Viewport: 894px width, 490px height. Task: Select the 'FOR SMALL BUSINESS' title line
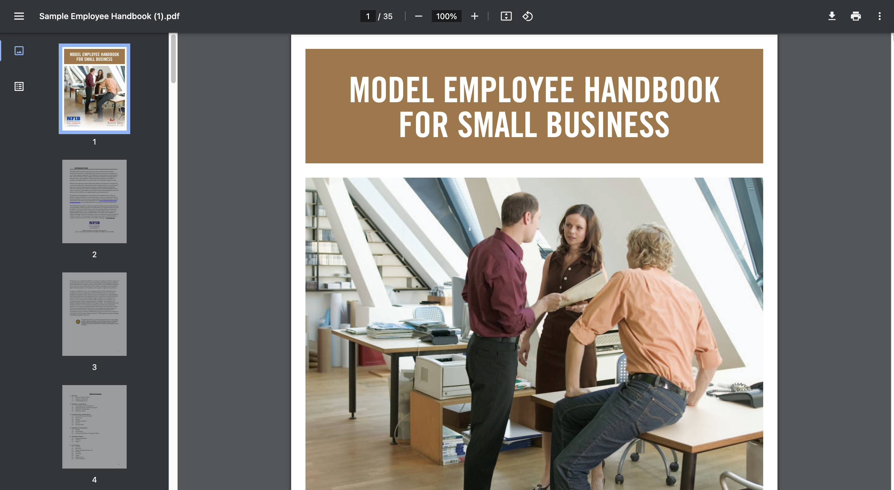click(x=534, y=124)
